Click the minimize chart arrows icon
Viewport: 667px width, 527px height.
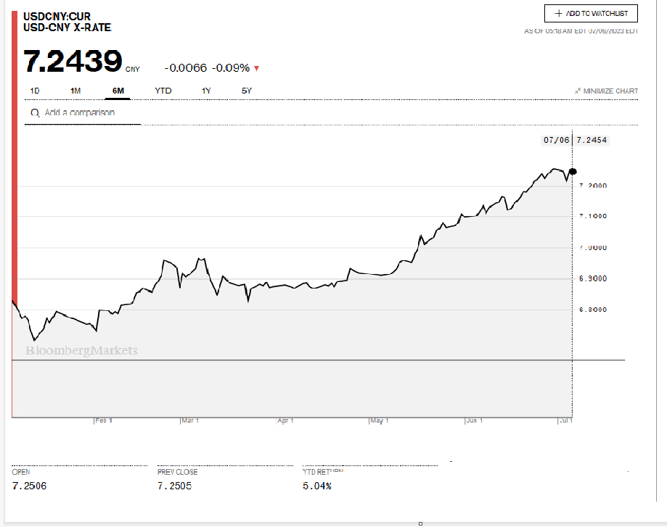578,91
